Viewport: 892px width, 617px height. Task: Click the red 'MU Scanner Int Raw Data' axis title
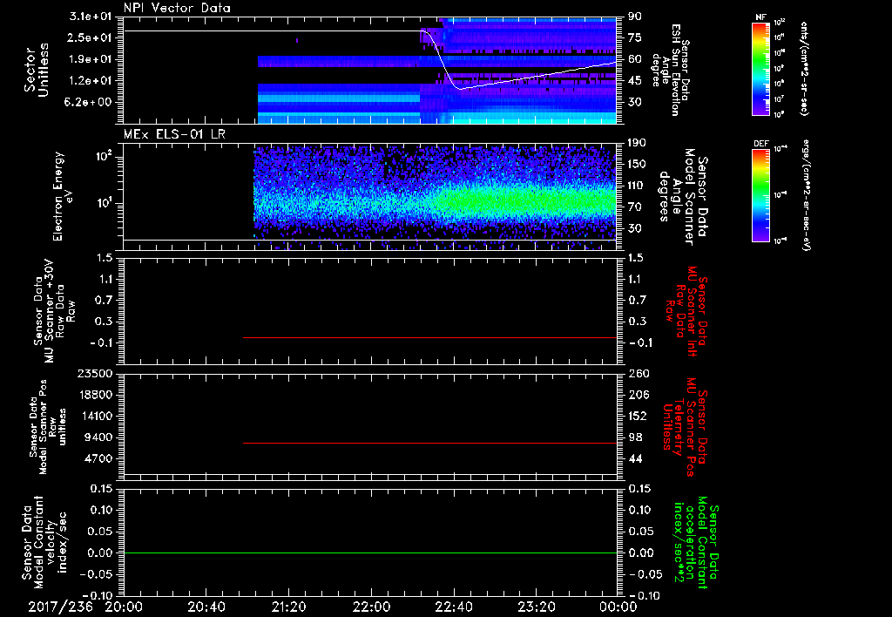tap(686, 311)
